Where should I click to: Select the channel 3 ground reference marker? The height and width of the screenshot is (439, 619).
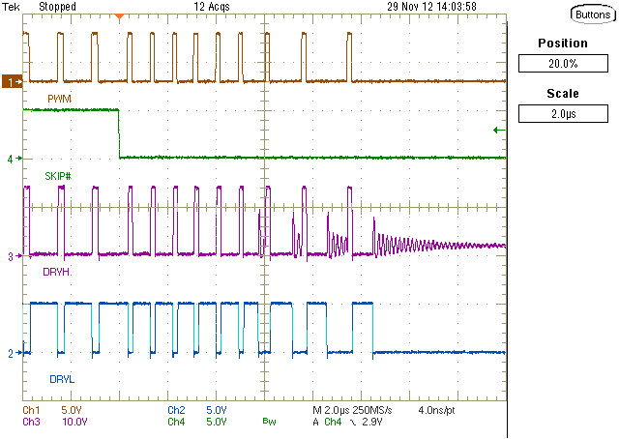(x=13, y=256)
